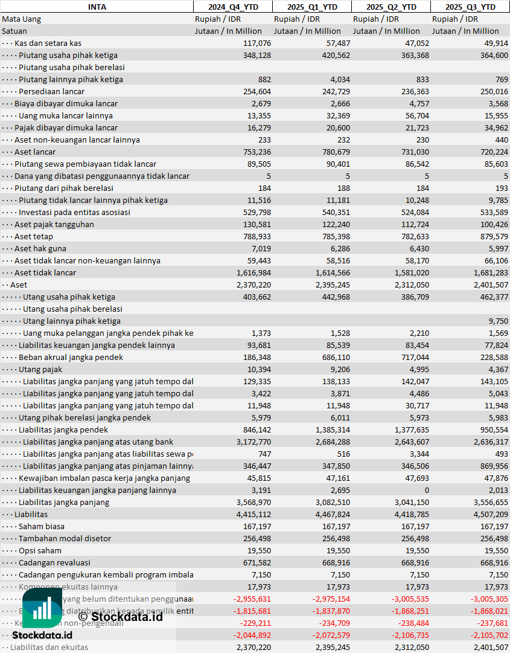Viewport: 510px width, 653px height.
Task: Select Kewajiban imbalan pasca kerja jangka panjang
Action: coord(104,478)
